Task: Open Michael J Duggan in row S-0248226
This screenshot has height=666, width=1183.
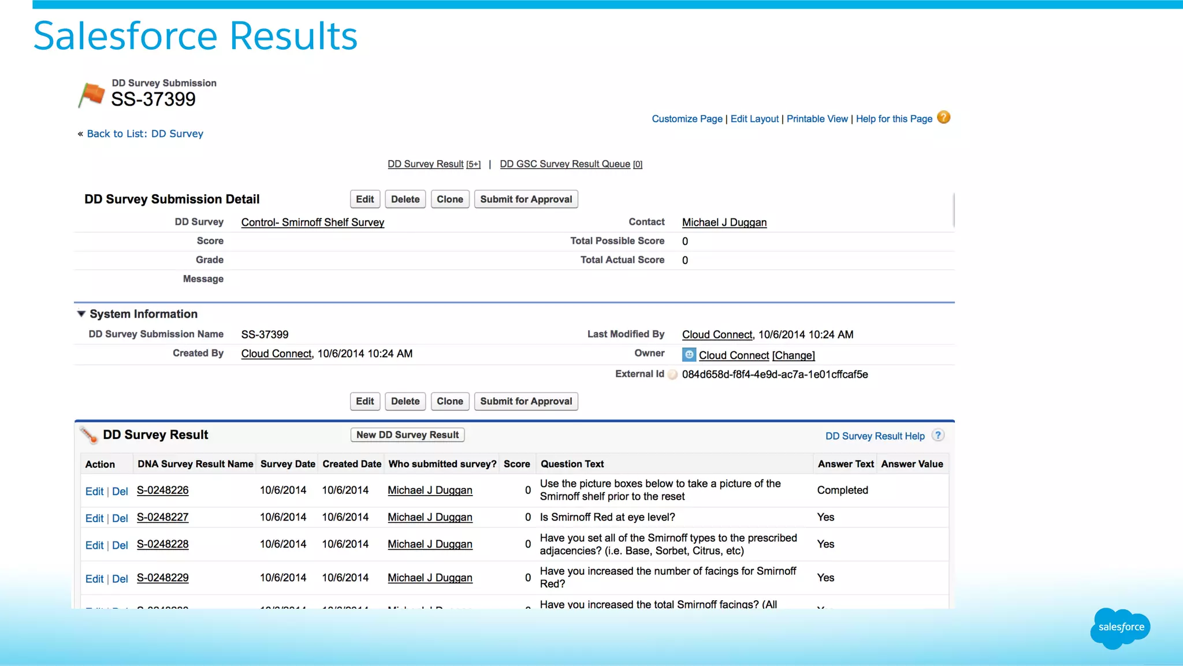Action: pyautogui.click(x=430, y=490)
